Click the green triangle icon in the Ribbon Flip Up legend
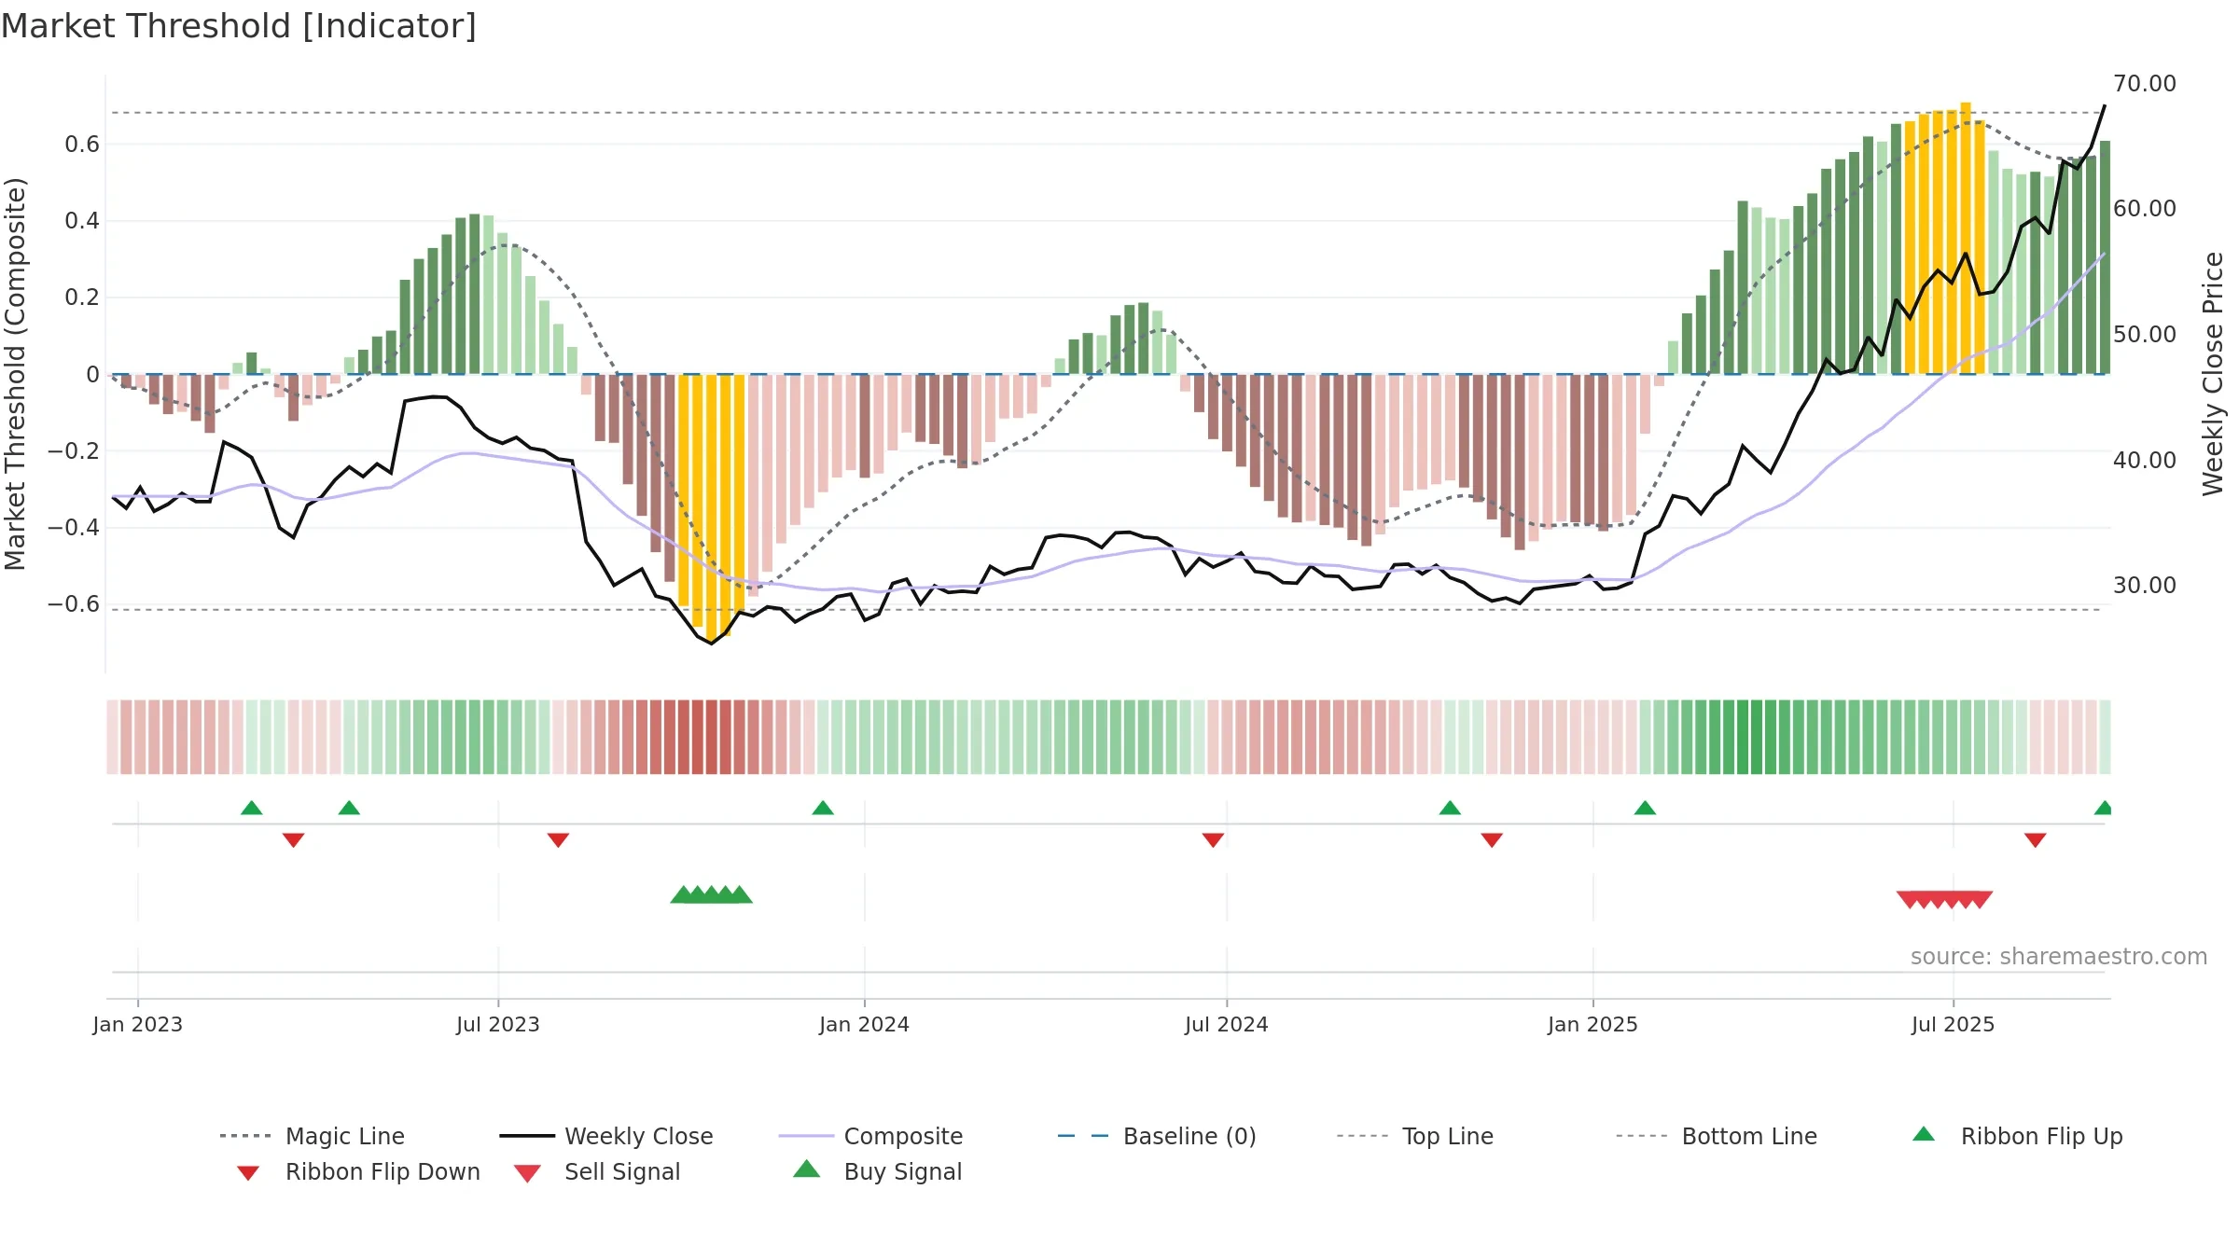The image size is (2239, 1259). (1924, 1134)
